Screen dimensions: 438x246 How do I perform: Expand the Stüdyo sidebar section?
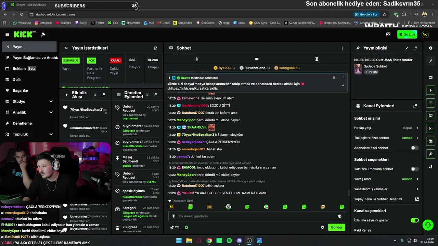point(29,101)
